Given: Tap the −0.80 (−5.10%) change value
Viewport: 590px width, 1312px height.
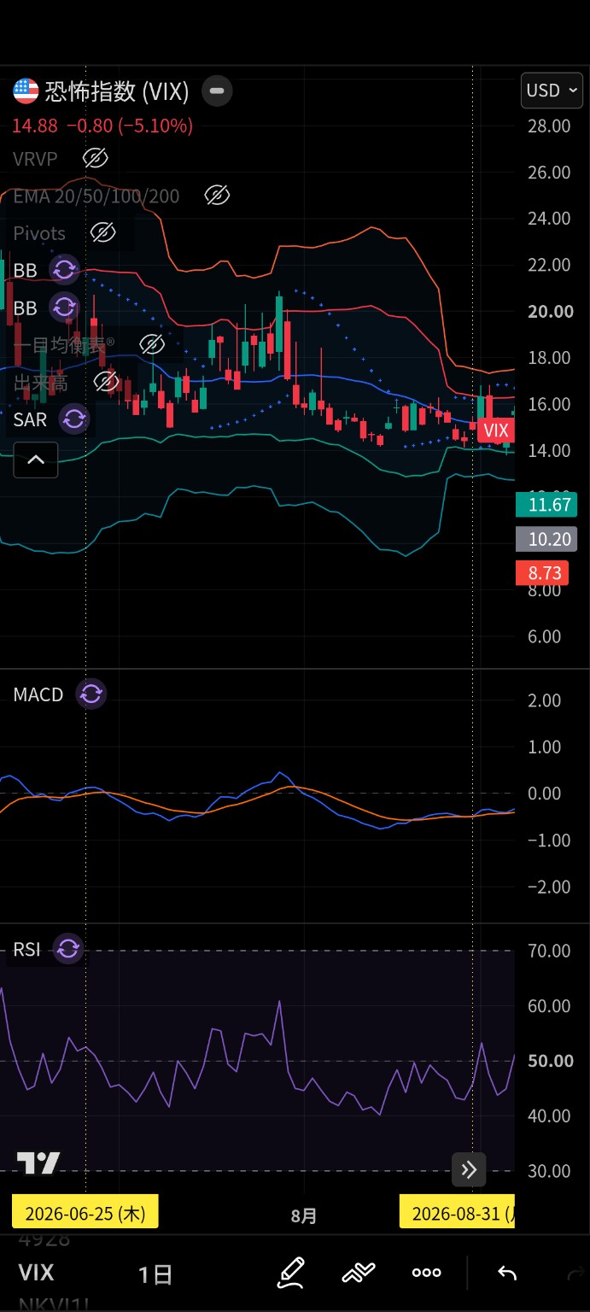Looking at the screenshot, I should click(x=130, y=126).
